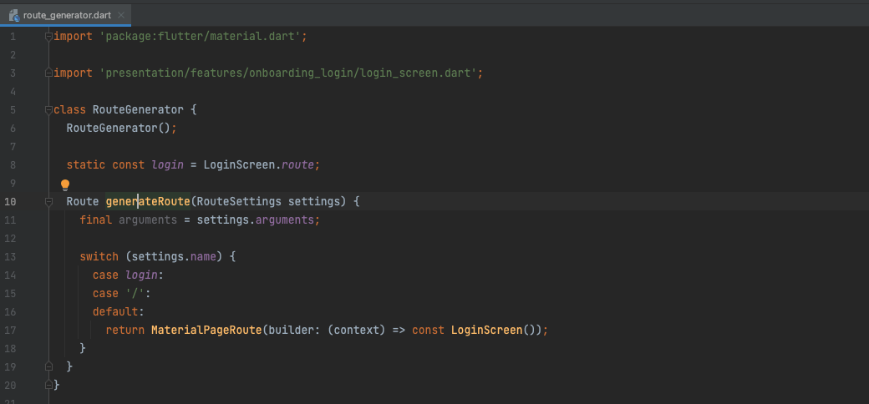869x404 pixels.
Task: Click the login constant name on line 8
Action: tap(167, 165)
